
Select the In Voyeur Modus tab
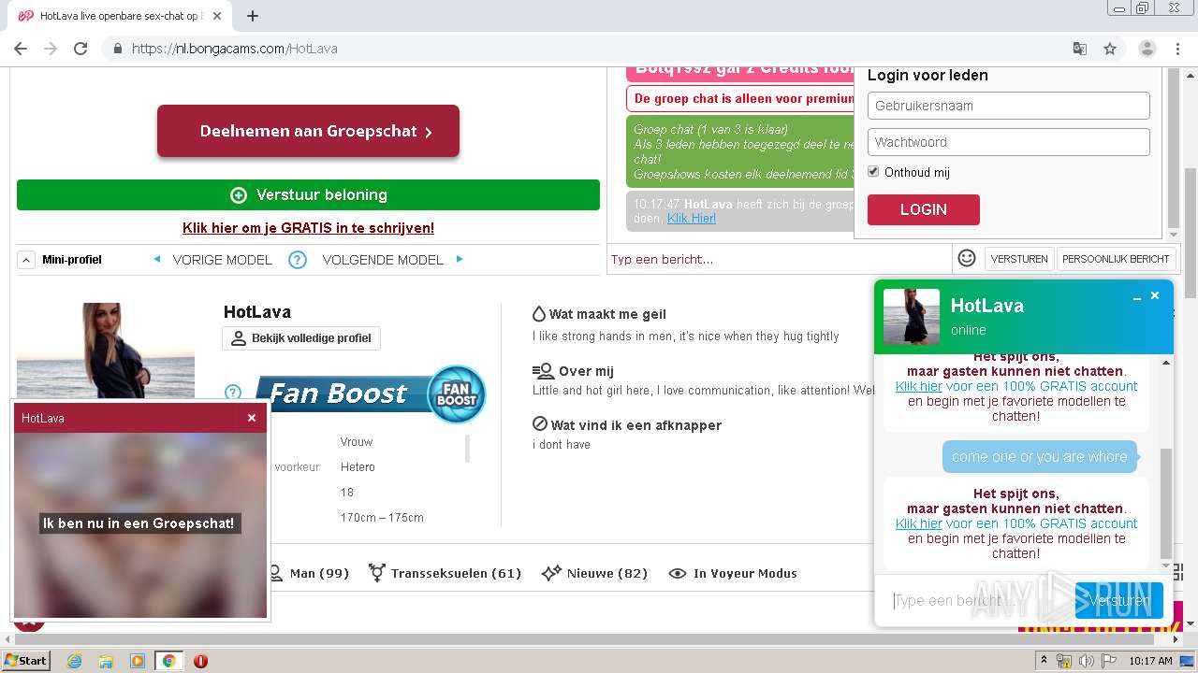coord(733,573)
